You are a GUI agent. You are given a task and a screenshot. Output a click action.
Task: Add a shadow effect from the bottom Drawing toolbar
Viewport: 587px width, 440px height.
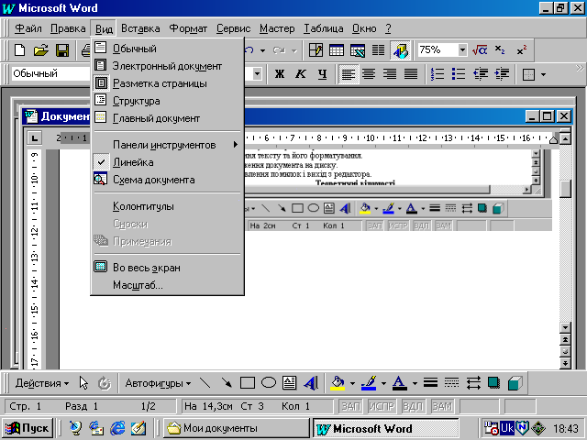click(493, 383)
